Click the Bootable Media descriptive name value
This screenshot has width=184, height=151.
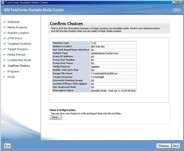coord(113,90)
